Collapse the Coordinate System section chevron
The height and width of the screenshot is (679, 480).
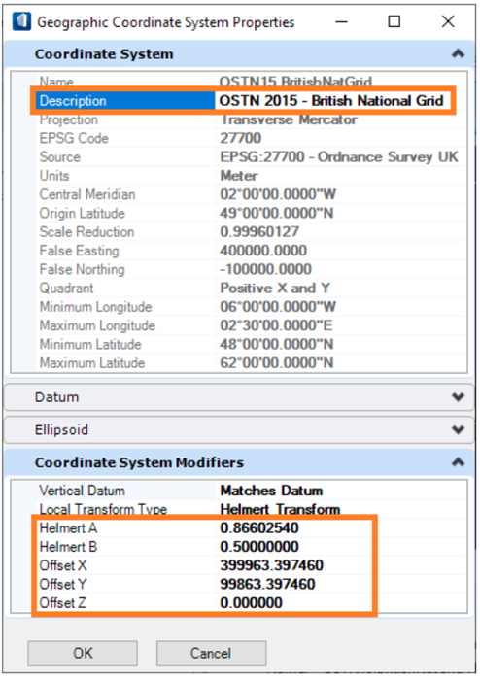coord(458,53)
